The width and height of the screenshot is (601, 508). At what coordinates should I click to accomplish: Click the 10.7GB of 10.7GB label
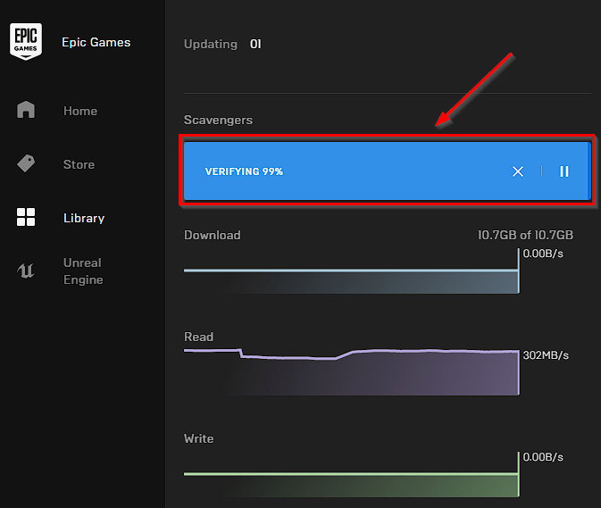click(525, 235)
